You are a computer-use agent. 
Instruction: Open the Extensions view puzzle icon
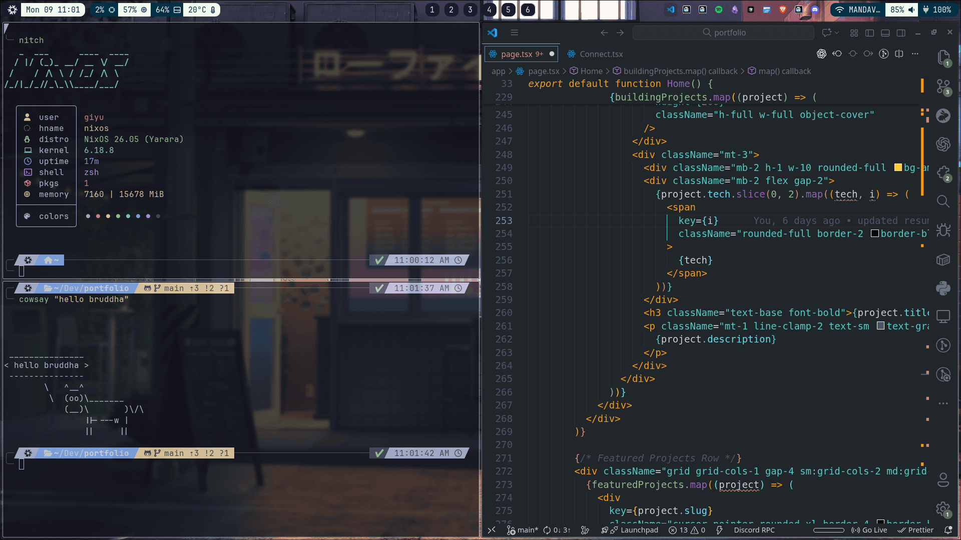click(x=943, y=173)
